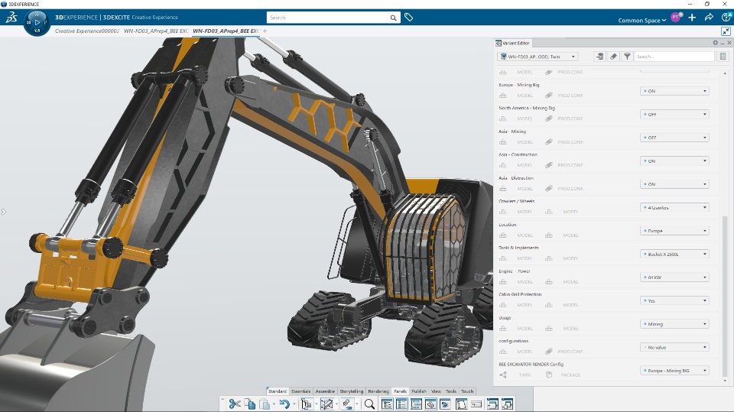Switch to the Standard toolbar tab

[x=277, y=391]
